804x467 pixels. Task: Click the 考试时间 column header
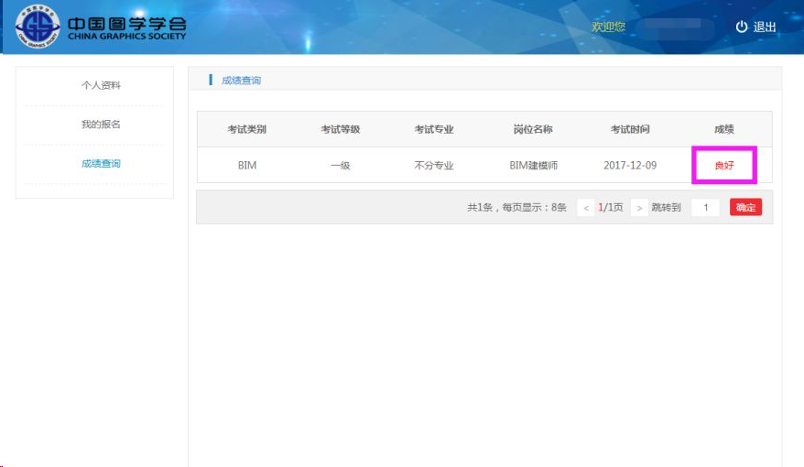pyautogui.click(x=630, y=129)
